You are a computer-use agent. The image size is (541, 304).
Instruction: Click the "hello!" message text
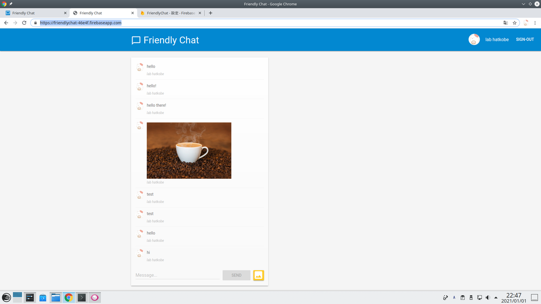tap(151, 86)
